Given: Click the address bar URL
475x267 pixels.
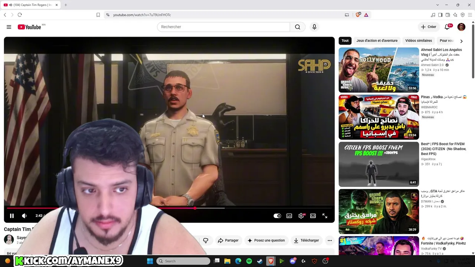Looking at the screenshot, I should (x=142, y=15).
